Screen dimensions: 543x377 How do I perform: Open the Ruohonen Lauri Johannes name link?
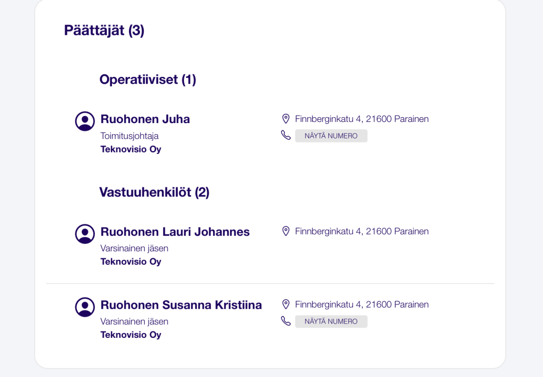[175, 232]
